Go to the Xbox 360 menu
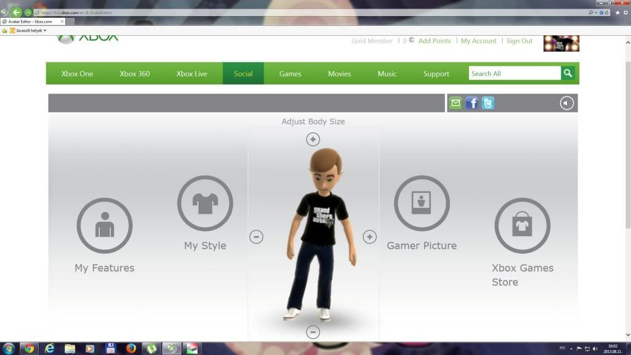The width and height of the screenshot is (631, 355). pos(135,73)
